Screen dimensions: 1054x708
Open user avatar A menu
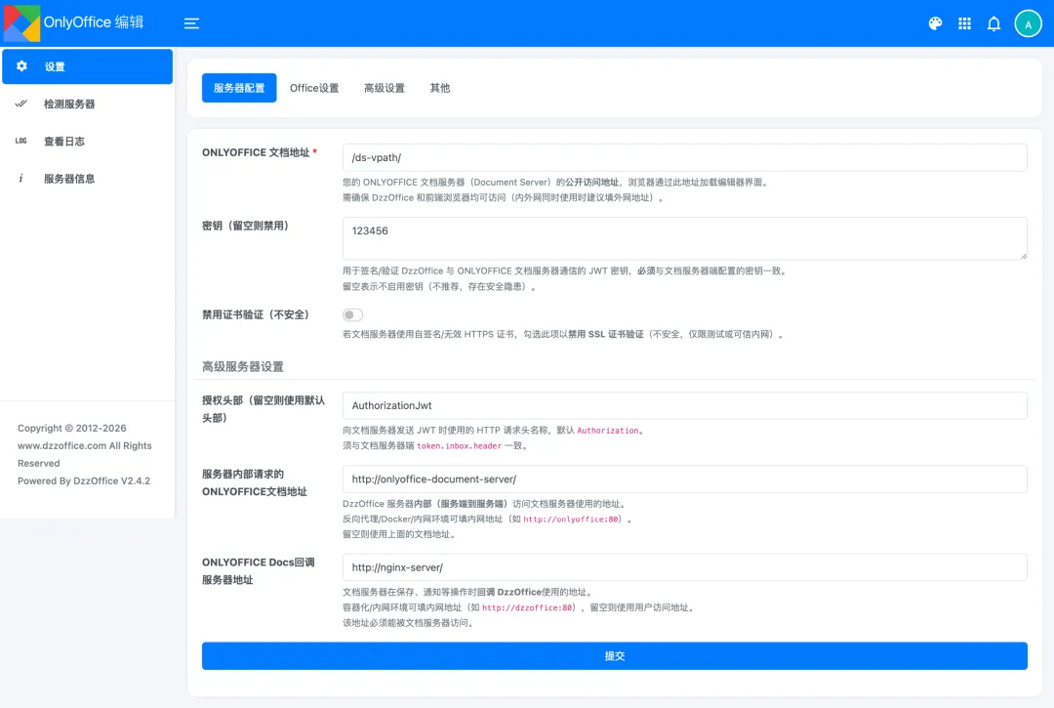[1028, 23]
